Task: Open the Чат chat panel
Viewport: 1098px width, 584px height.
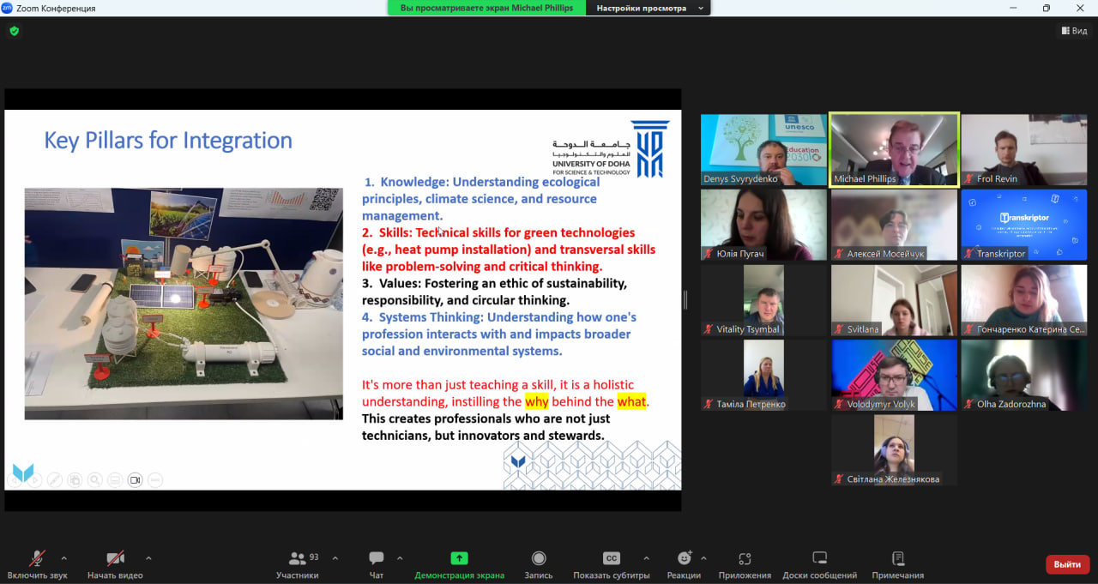Action: point(376,559)
